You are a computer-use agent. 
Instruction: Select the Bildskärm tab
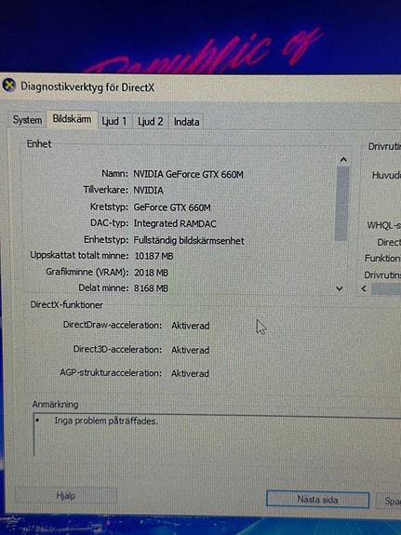[72, 119]
